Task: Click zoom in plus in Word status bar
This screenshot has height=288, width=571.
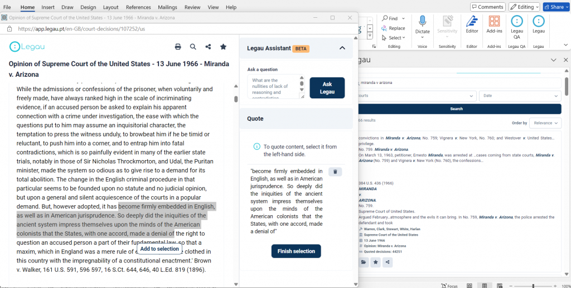Action: [555, 286]
